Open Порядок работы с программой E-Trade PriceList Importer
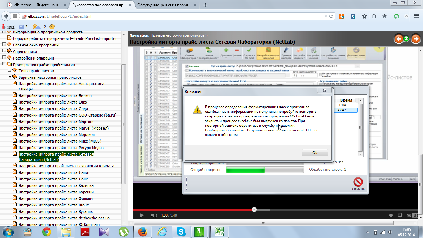This screenshot has height=238, width=423. tap(65, 39)
